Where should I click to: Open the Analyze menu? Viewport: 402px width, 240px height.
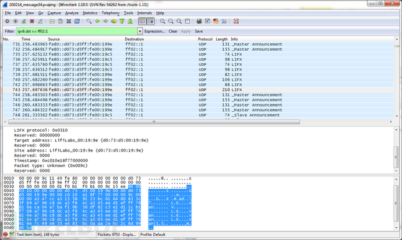[x=72, y=13]
